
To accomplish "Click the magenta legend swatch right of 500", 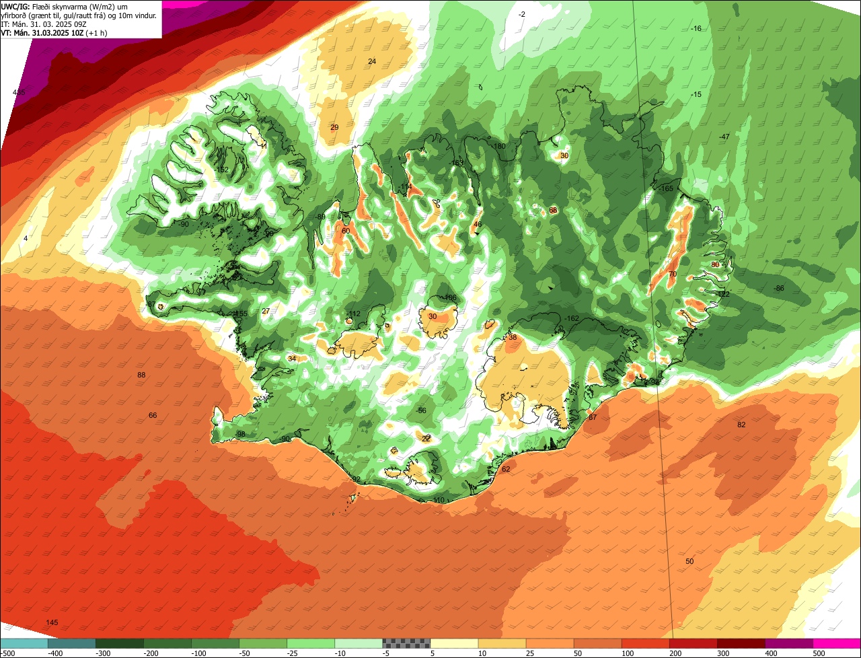I will pos(837,643).
